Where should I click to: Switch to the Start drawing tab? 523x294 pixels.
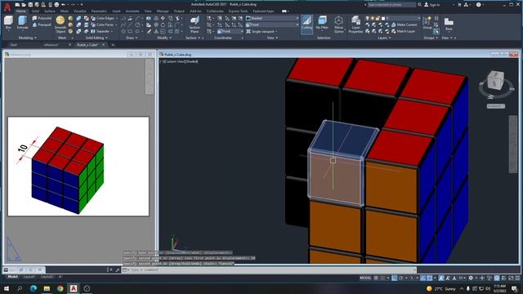point(13,44)
